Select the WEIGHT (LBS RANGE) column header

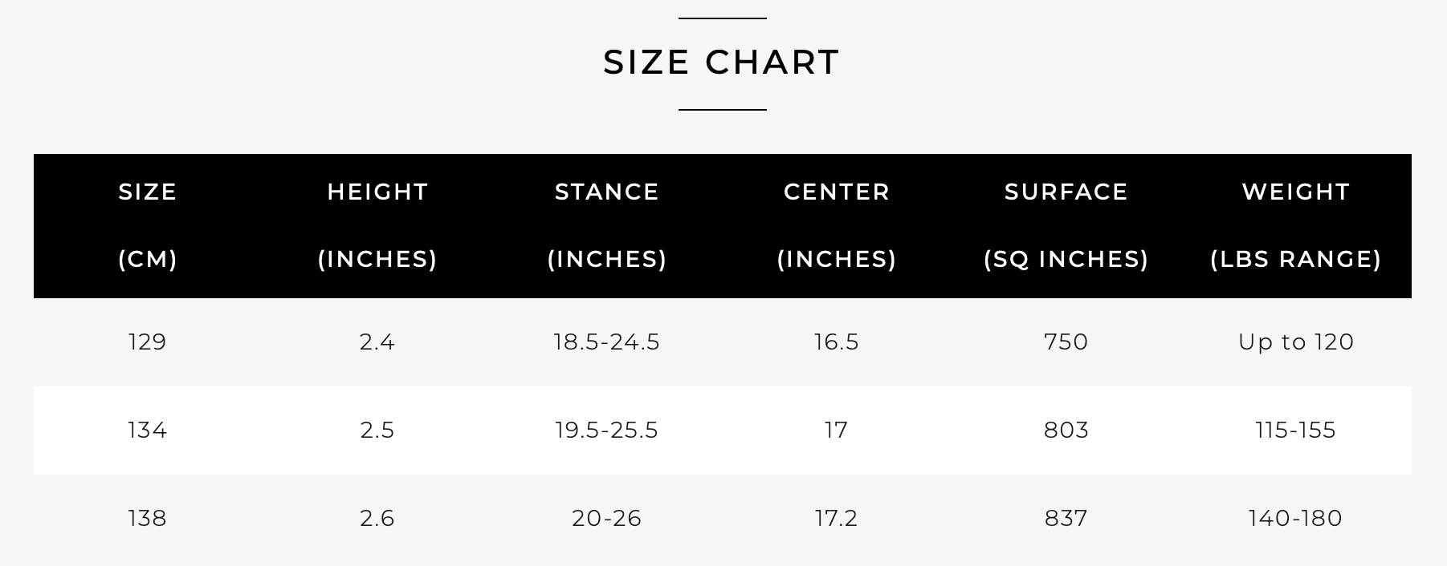point(1296,225)
